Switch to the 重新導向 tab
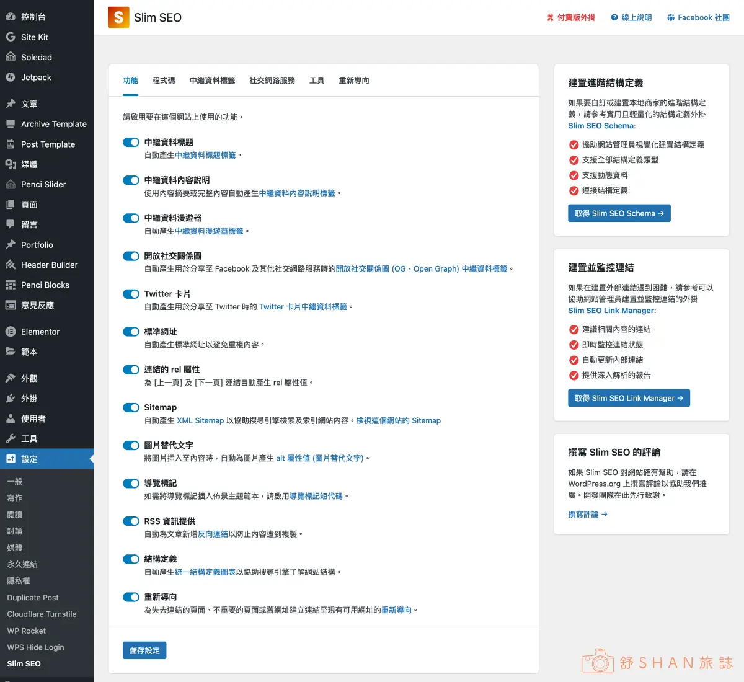 click(354, 81)
